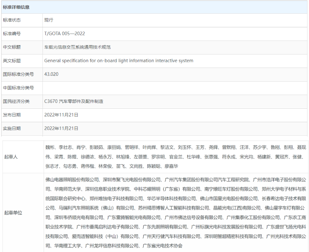The height and width of the screenshot is (252, 309).
Task: Select the 英文标题 label
Action: 12,61
